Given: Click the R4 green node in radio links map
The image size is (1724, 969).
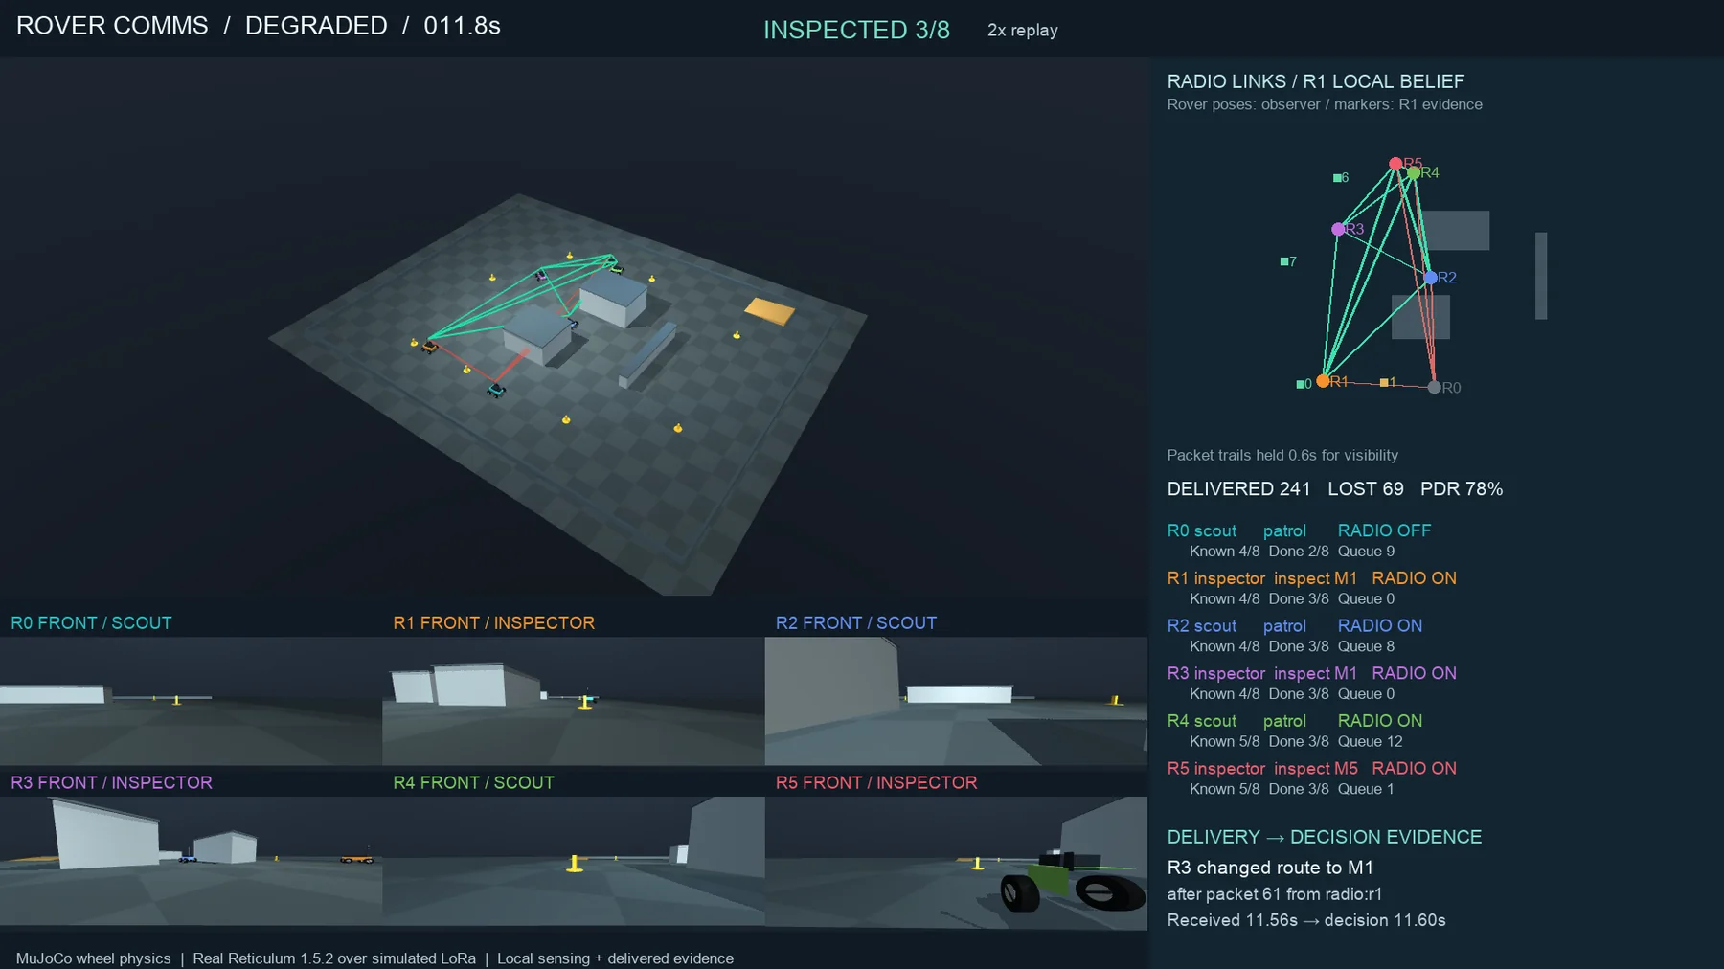Looking at the screenshot, I should pos(1413,172).
